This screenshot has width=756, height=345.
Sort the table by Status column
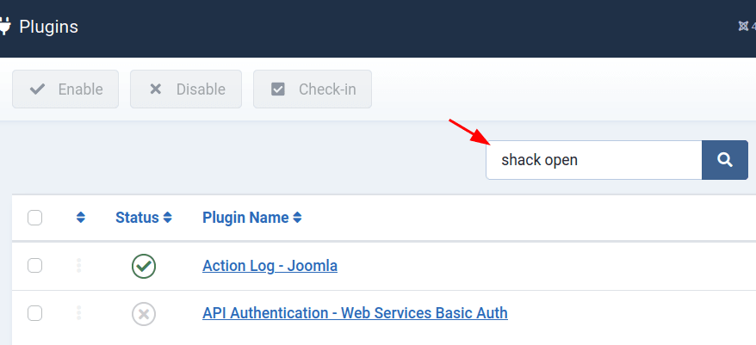(x=144, y=218)
